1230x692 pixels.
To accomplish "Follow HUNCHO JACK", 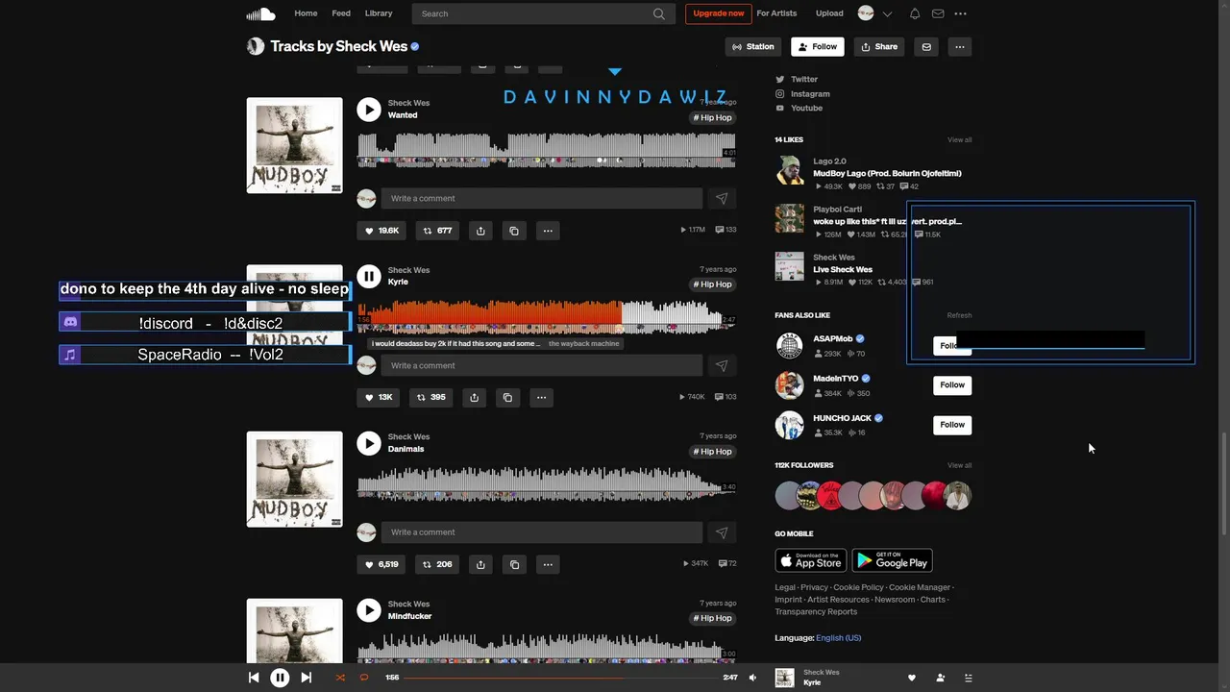I will [952, 424].
